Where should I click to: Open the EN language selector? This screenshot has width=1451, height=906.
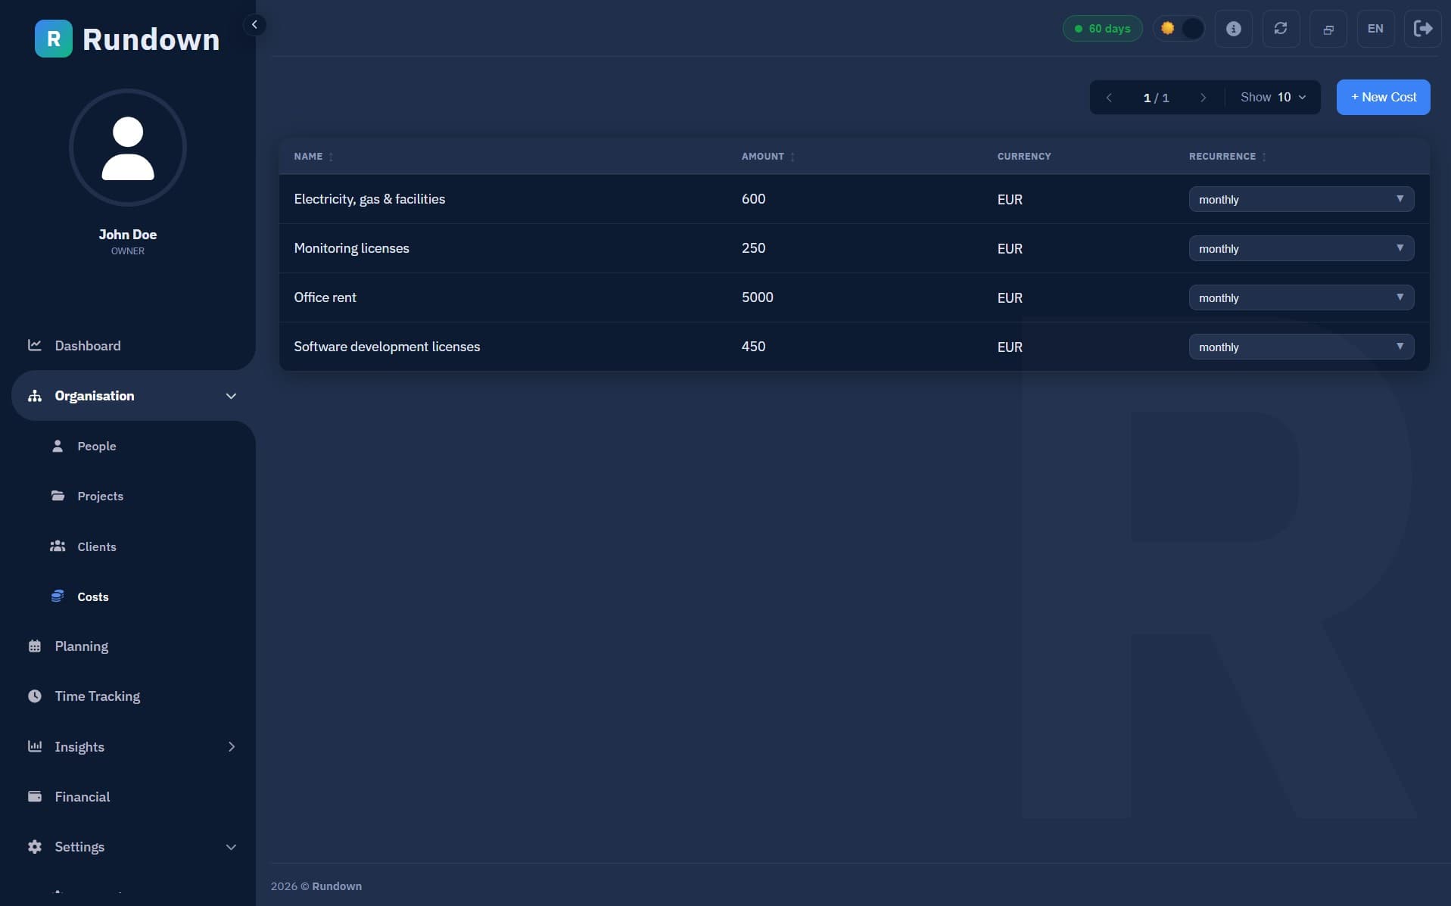coord(1375,29)
